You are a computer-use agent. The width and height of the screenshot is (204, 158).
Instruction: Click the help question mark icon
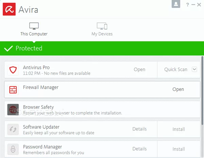coord(187,4)
